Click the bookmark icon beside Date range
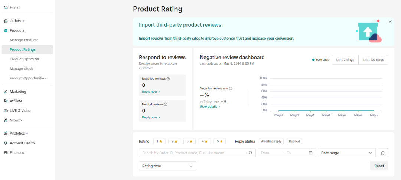The width and height of the screenshot is (401, 180). click(x=383, y=153)
